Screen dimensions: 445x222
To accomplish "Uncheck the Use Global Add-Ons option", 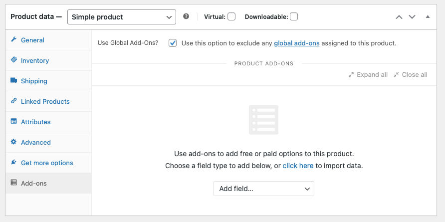I will coord(173,43).
